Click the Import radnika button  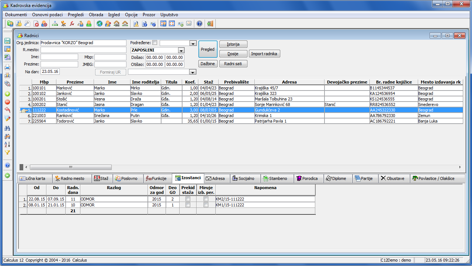pyautogui.click(x=265, y=54)
